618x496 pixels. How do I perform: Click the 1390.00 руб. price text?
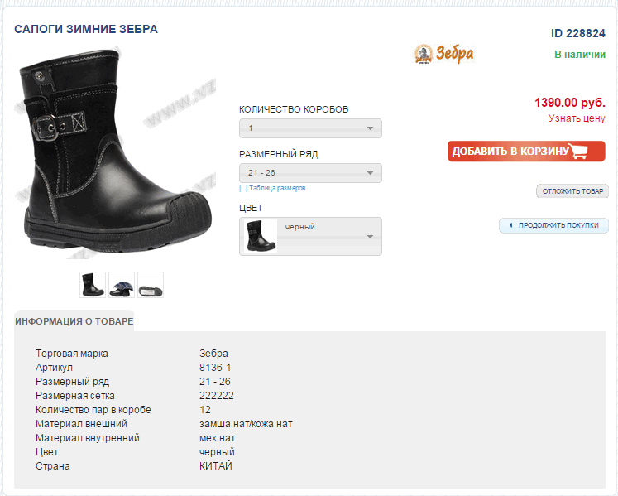click(569, 103)
